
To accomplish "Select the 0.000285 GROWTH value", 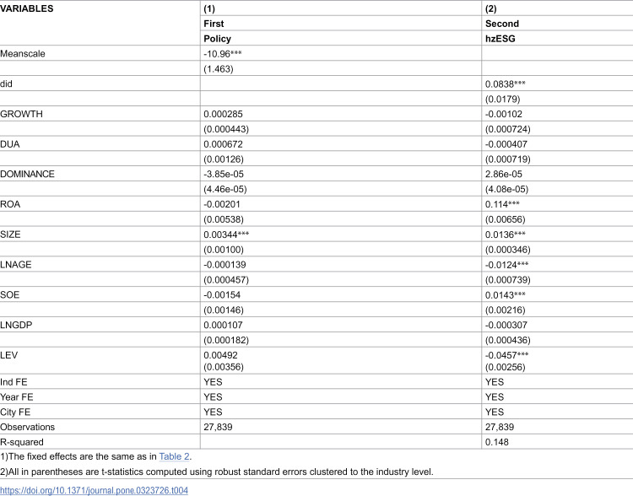I will click(x=223, y=114).
